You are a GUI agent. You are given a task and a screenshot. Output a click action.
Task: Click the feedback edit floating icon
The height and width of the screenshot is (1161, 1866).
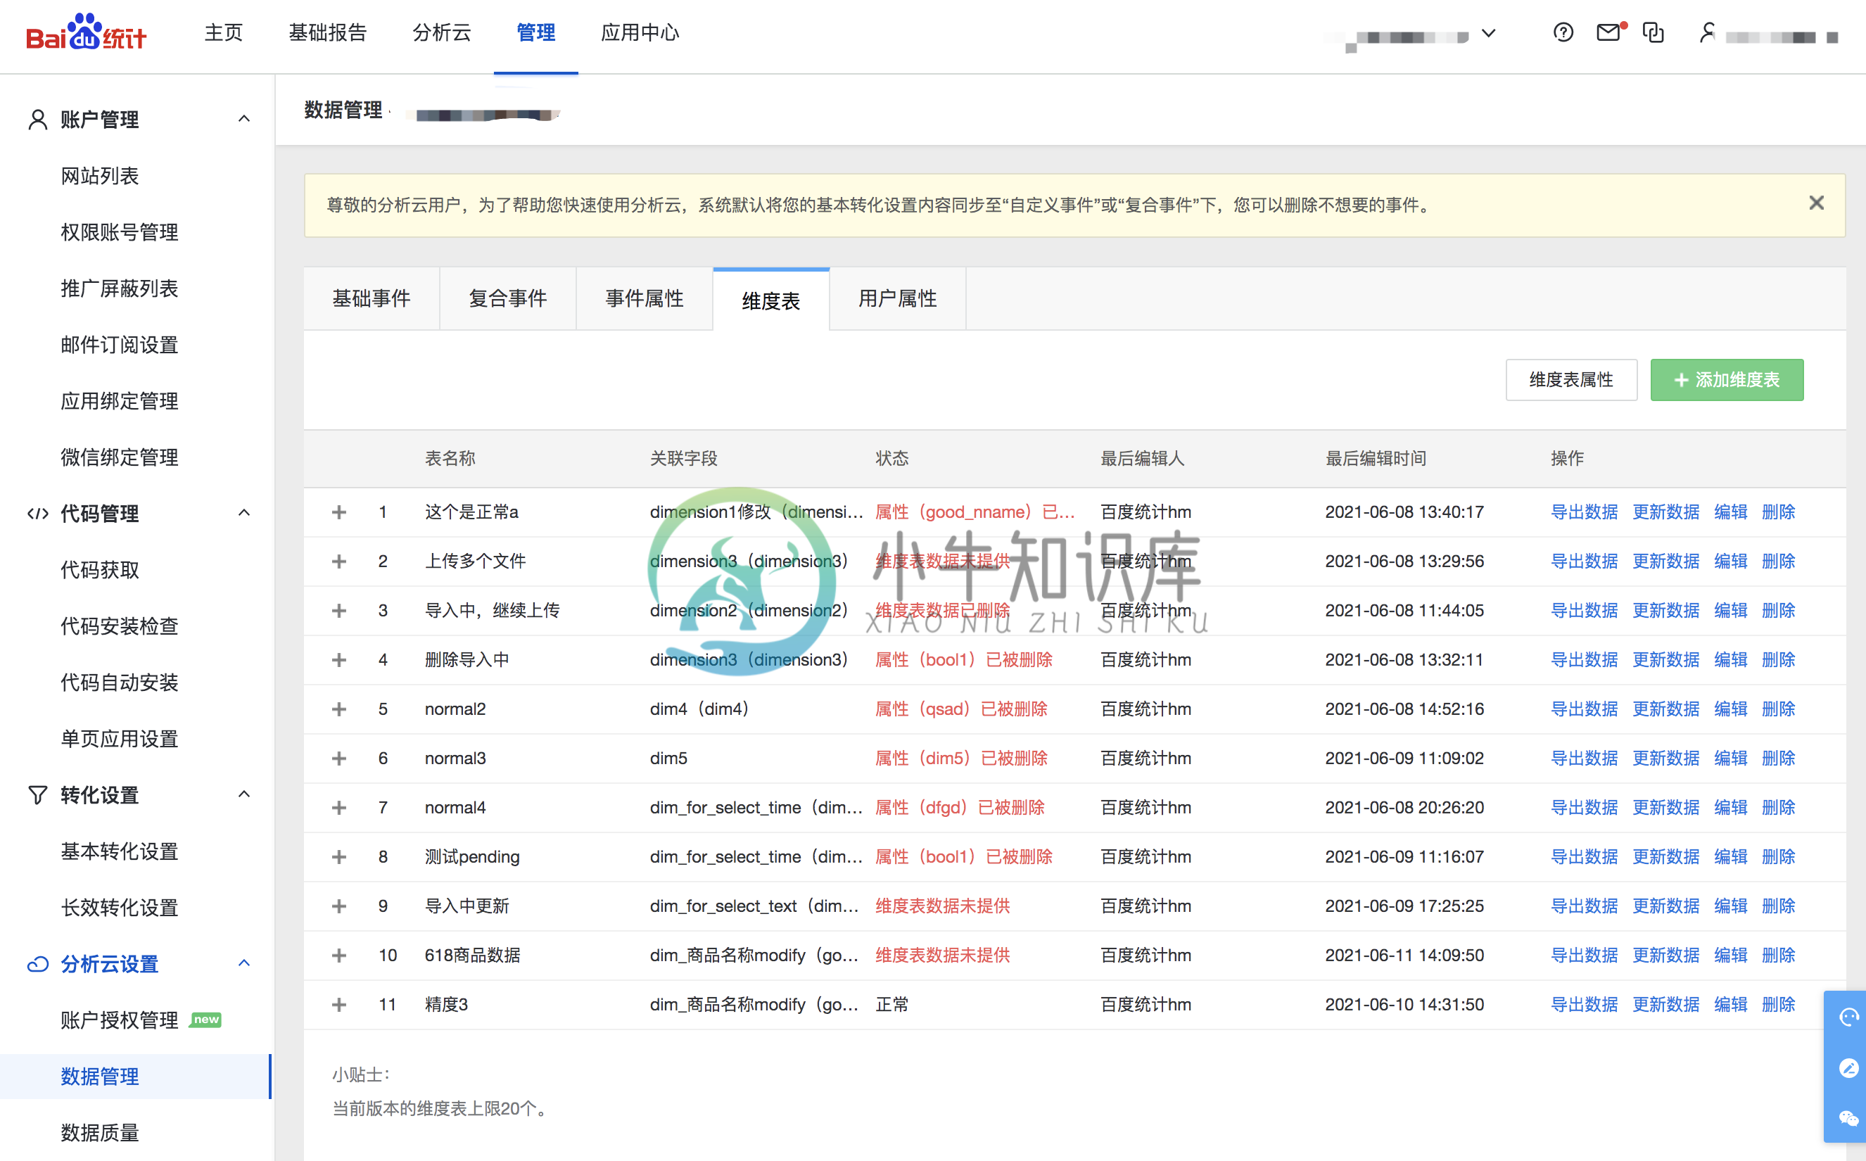click(x=1848, y=1068)
